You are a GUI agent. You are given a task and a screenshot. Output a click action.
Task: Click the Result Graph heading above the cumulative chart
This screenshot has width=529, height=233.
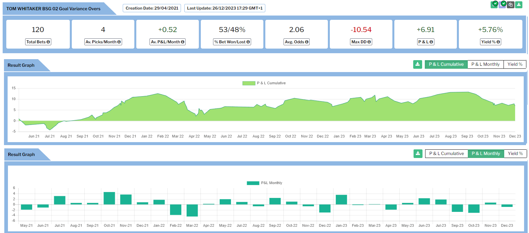coord(21,65)
